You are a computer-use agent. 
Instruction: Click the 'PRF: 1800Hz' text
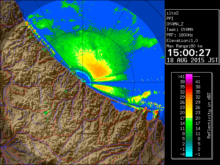pyautogui.click(x=180, y=35)
